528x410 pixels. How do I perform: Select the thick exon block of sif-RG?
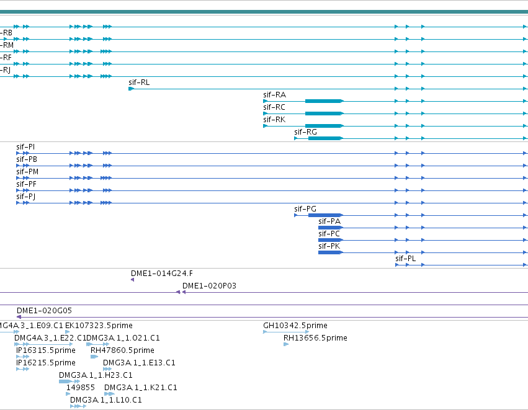(325, 138)
